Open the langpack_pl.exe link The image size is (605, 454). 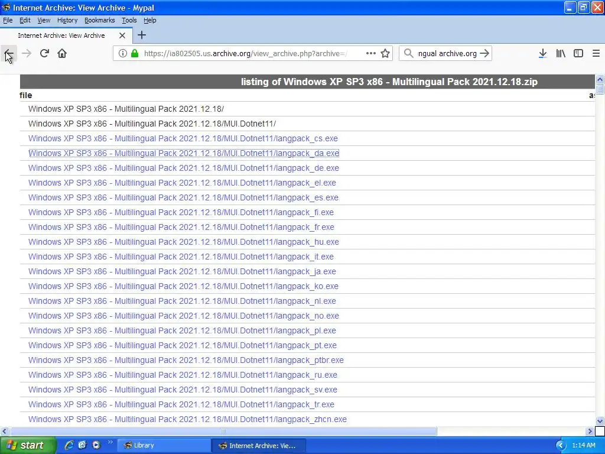tap(182, 330)
